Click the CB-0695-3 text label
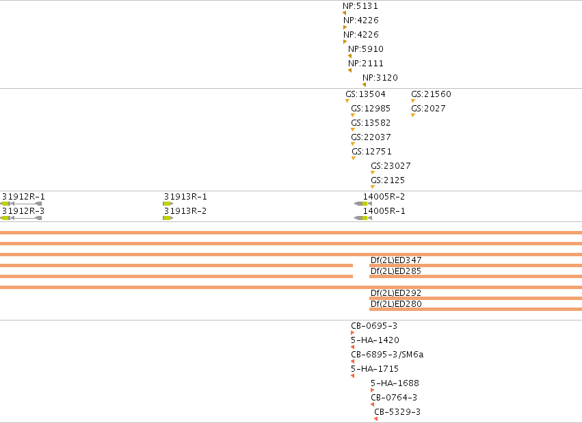Image resolution: width=582 pixels, height=423 pixels. click(374, 326)
